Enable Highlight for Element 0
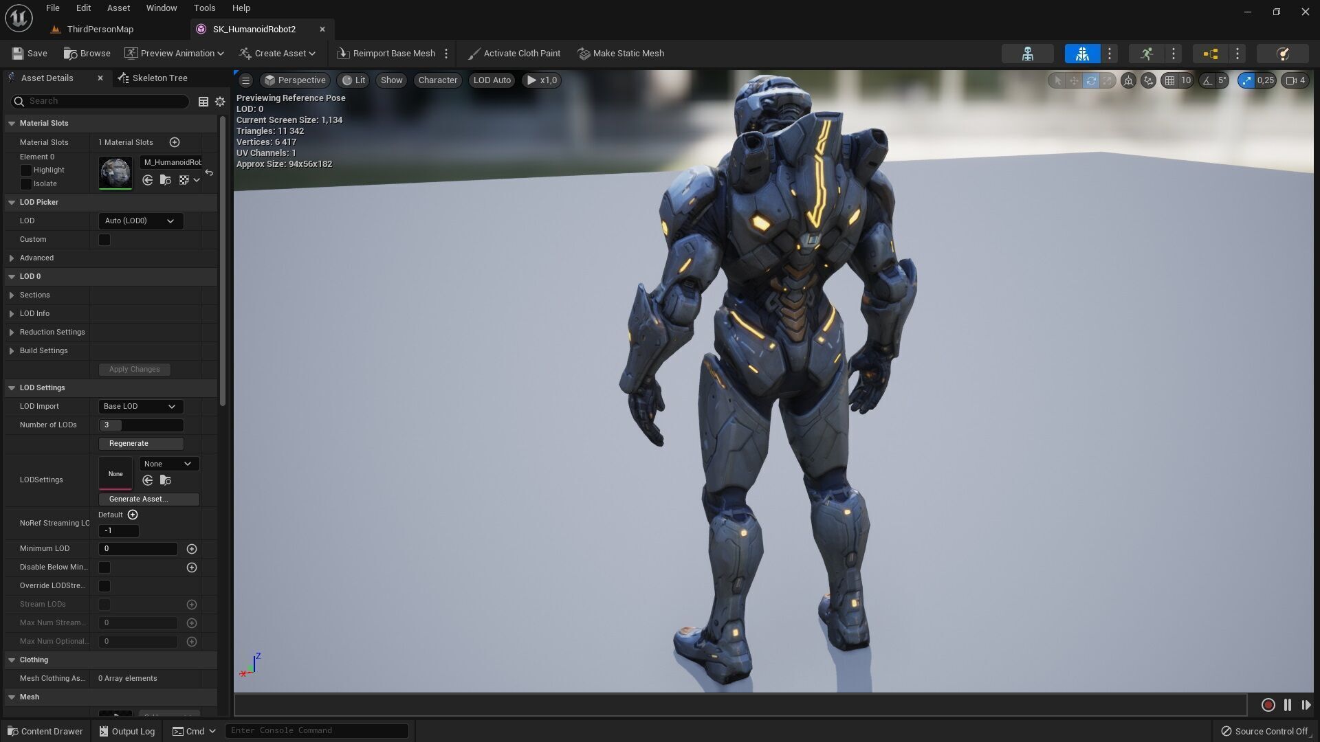The height and width of the screenshot is (742, 1320). [x=26, y=170]
